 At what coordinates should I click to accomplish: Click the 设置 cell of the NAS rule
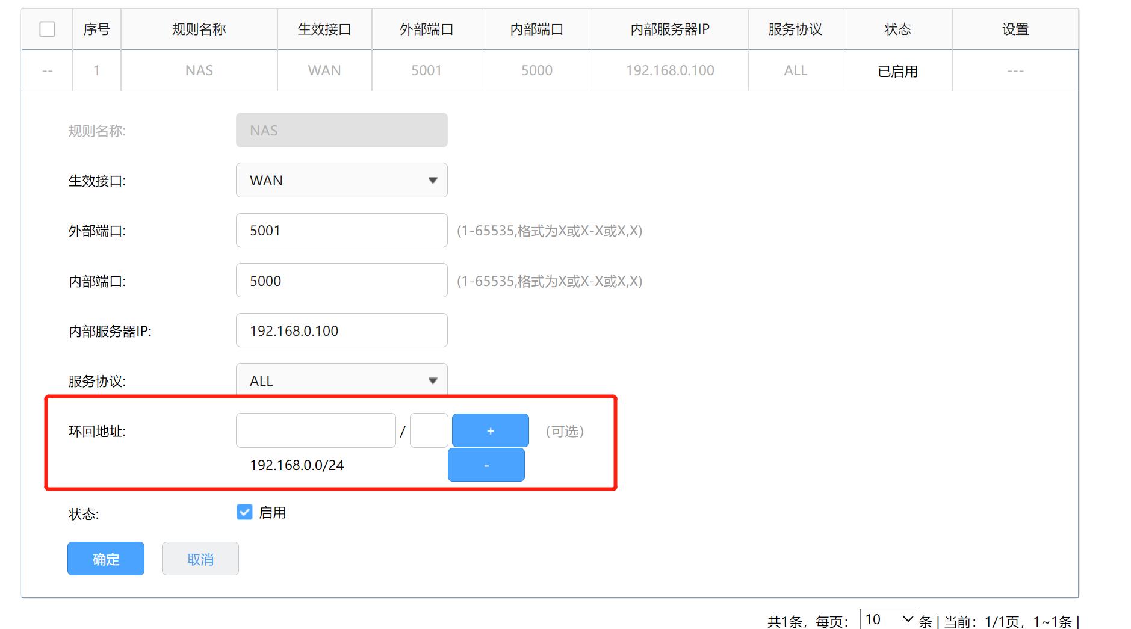1015,70
